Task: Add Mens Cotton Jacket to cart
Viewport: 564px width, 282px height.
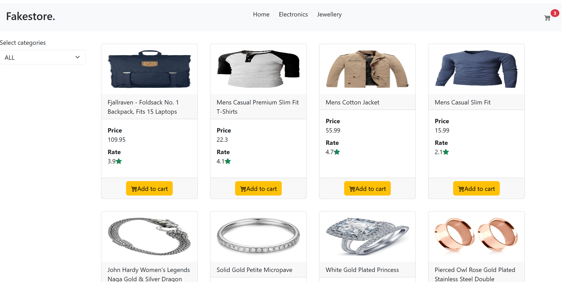Action: pyautogui.click(x=367, y=189)
